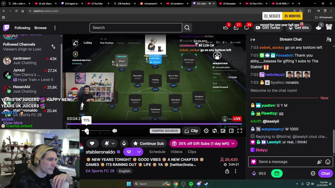Focus the Twitch Search field
The image size is (335, 188).
[136, 28]
